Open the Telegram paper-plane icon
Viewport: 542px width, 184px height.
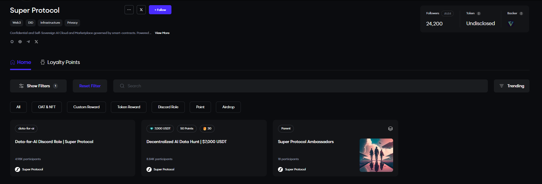(x=28, y=42)
